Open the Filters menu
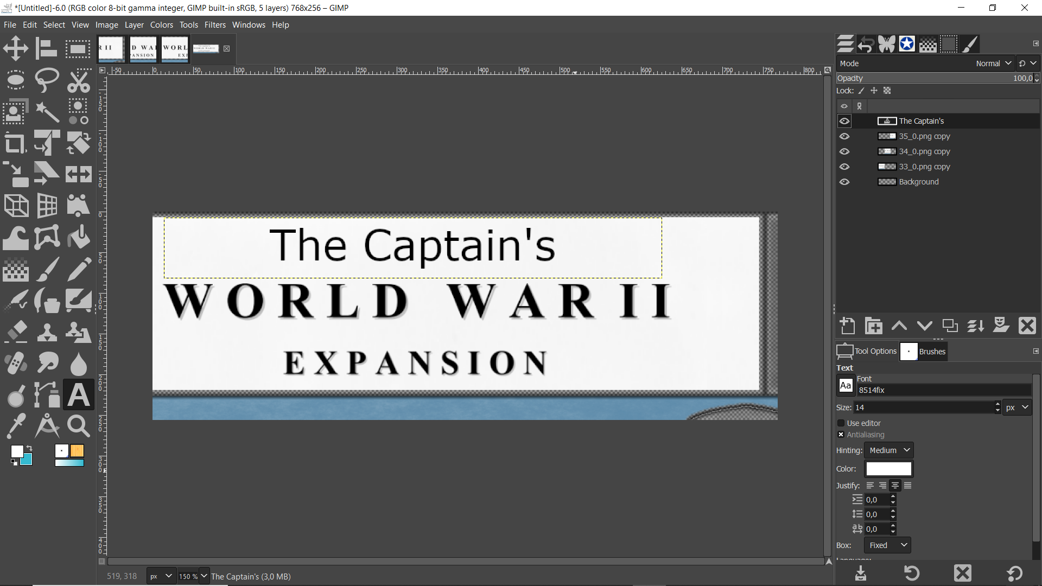Viewport: 1042px width, 586px height. [215, 25]
